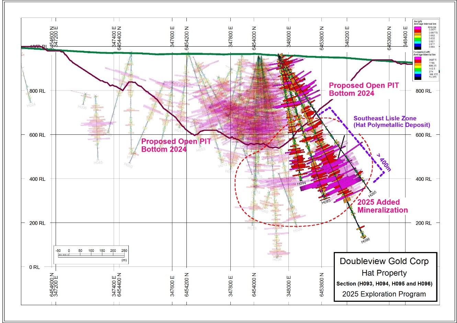Click the 'Hat Property' heading

point(384,273)
